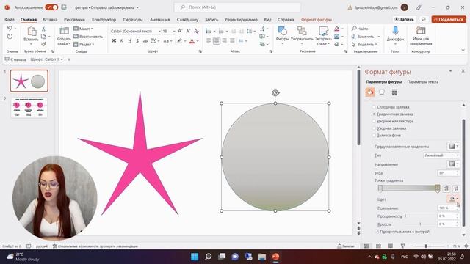470x264 pixels.
Task: Open taskbar search magnifier
Action: tap(208, 257)
